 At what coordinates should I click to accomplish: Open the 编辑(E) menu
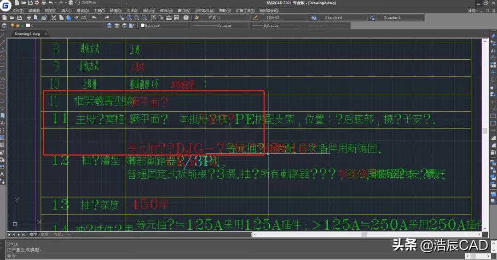34,11
